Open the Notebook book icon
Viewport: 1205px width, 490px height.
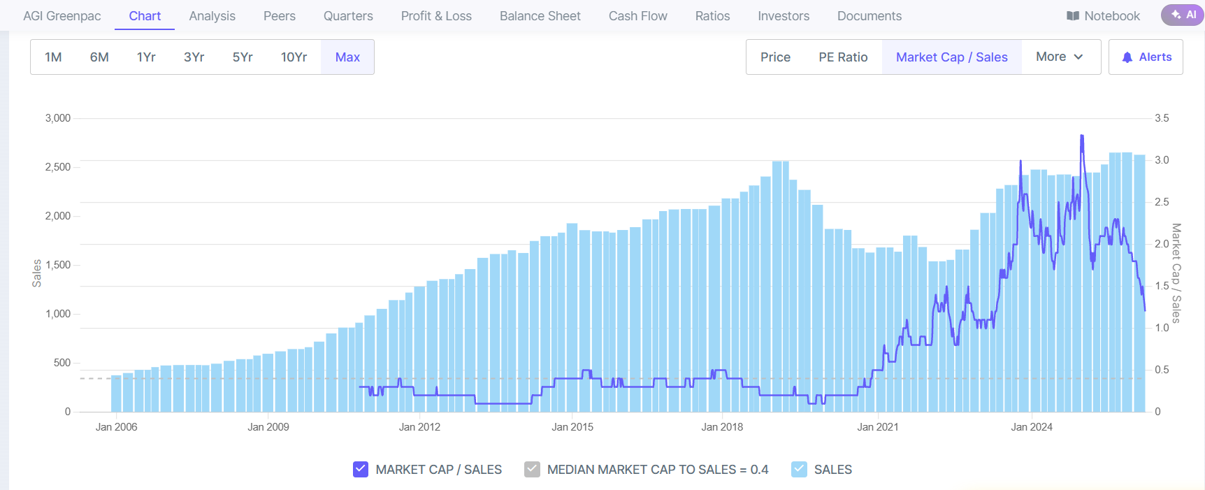point(1073,16)
